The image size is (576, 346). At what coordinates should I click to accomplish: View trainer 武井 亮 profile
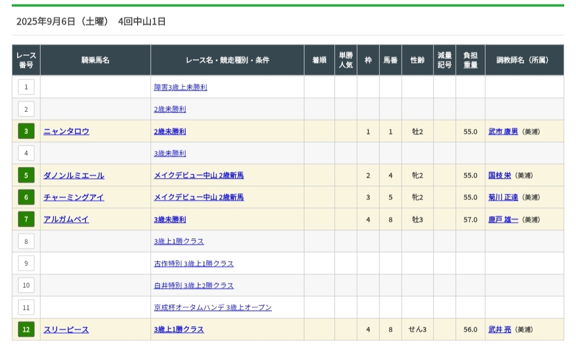tap(499, 329)
